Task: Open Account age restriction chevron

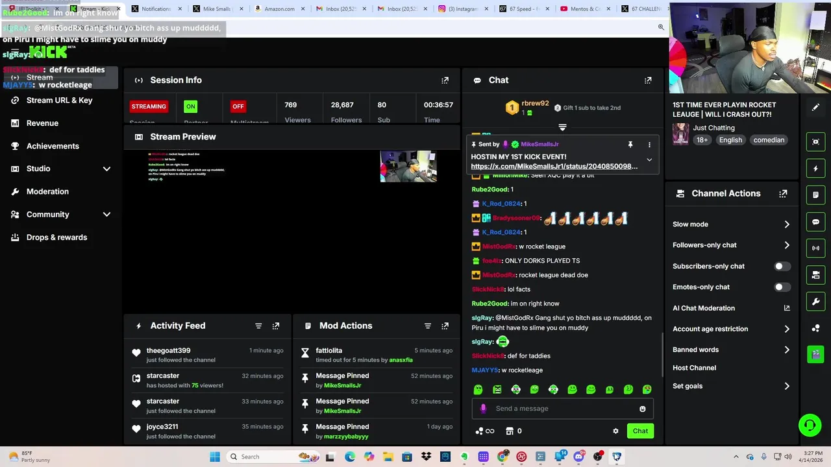Action: pos(787,329)
